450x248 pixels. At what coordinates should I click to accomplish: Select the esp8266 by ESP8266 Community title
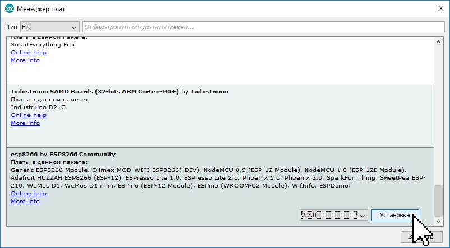[63, 155]
